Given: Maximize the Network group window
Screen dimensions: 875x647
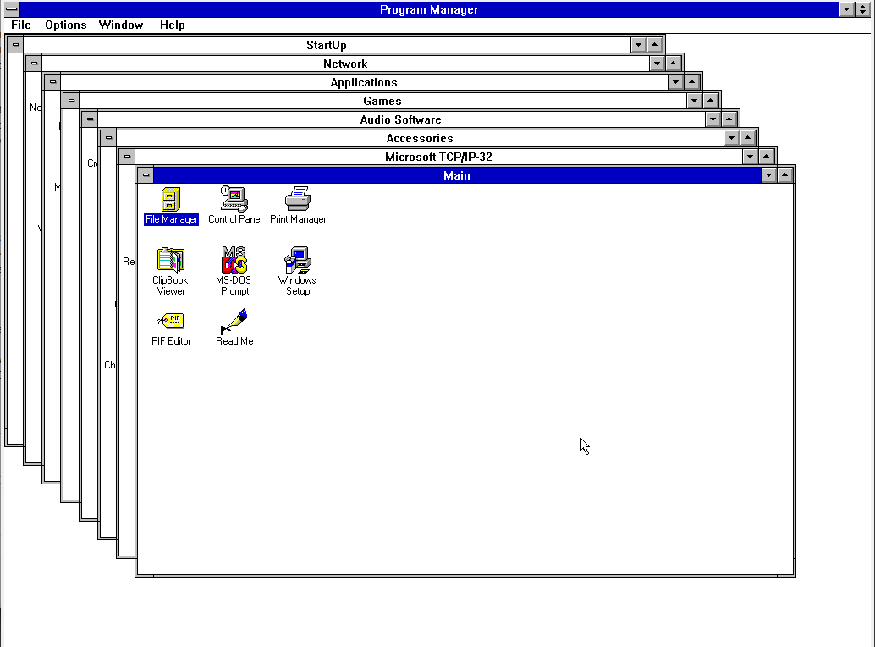Looking at the screenshot, I should 673,63.
